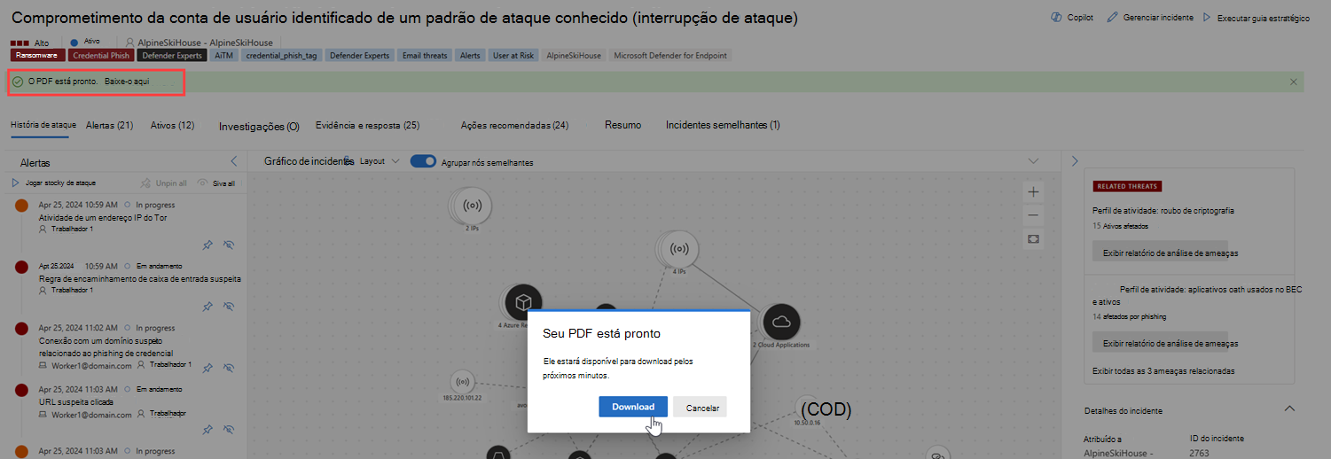
Task: Zoom out on the incident graph
Action: click(x=1033, y=215)
